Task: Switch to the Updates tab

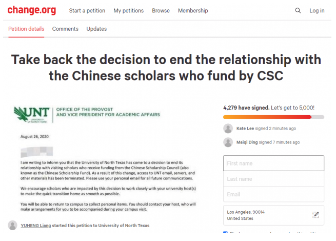Action: tap(96, 29)
